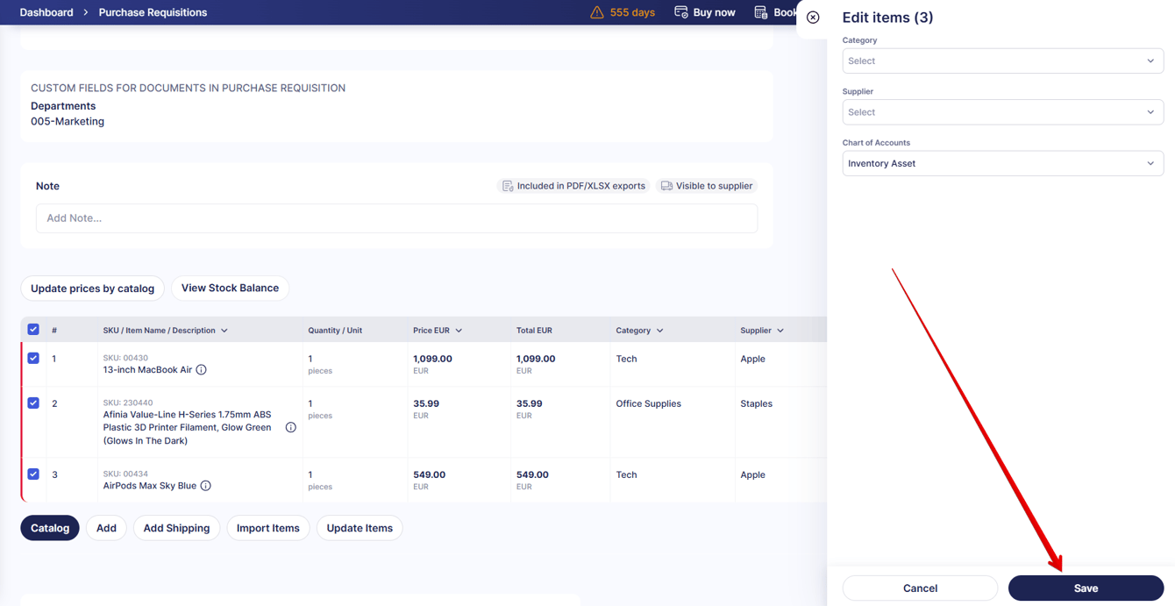Navigate to Dashboard in the breadcrumb
Viewport: 1175px width, 606px height.
point(46,11)
